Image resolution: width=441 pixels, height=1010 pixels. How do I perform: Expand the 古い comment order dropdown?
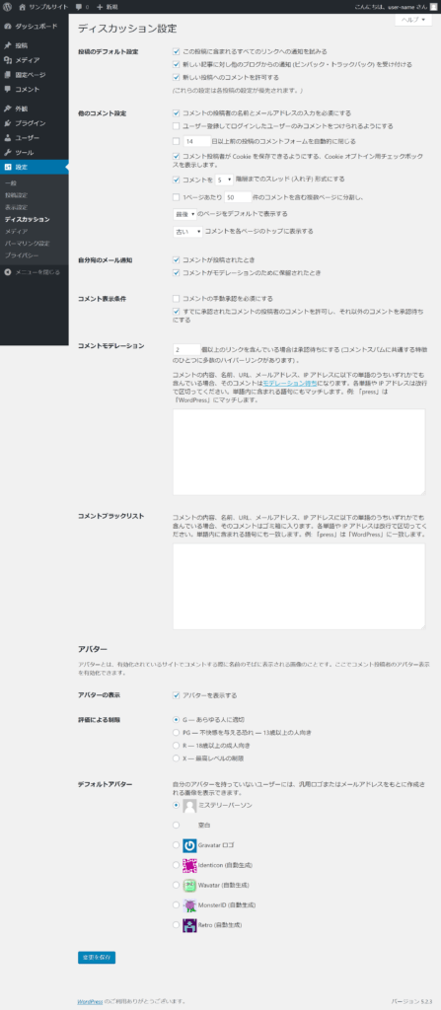[188, 232]
